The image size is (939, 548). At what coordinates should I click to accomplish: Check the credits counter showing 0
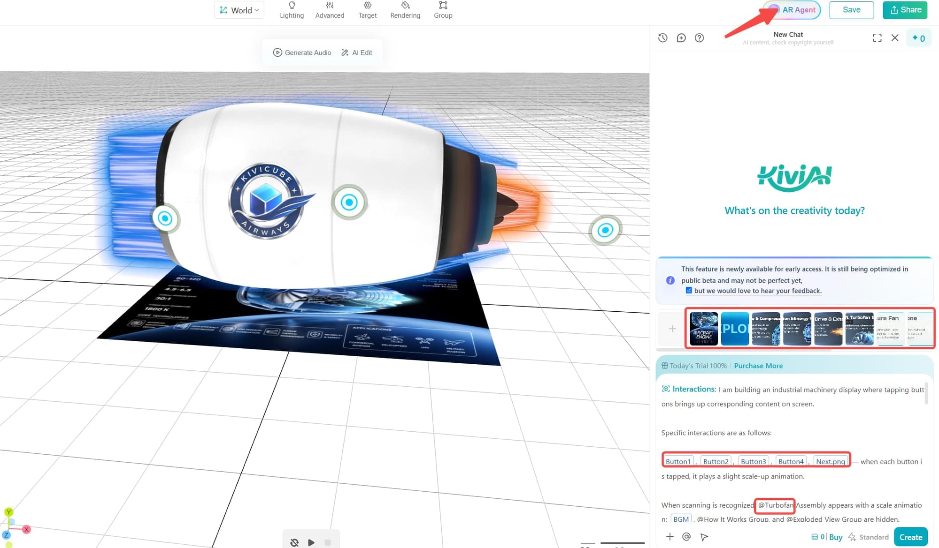(x=918, y=38)
